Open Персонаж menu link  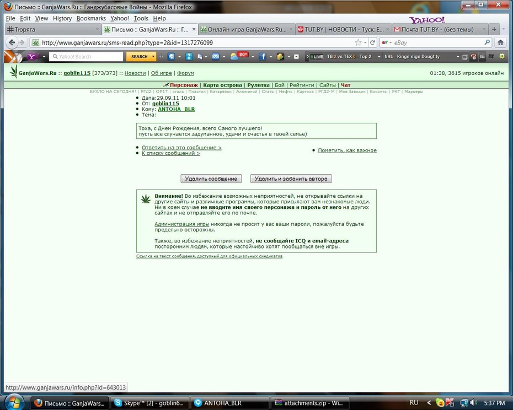pyautogui.click(x=184, y=85)
